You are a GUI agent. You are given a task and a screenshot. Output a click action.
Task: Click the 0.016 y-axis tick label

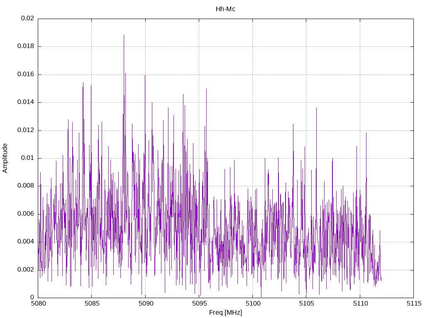tap(26, 75)
